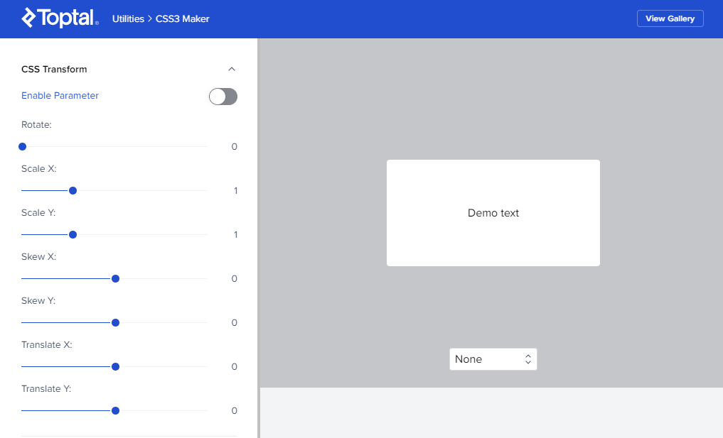Image resolution: width=723 pixels, height=438 pixels.
Task: Click the Skew X slider handle
Action: point(115,279)
